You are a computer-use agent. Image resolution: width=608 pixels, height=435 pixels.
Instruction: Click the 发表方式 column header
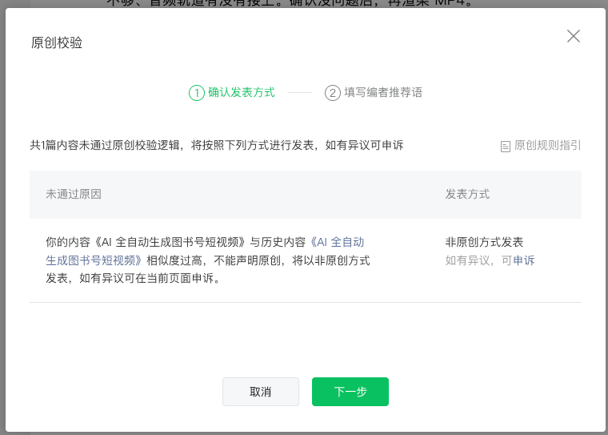tap(467, 194)
